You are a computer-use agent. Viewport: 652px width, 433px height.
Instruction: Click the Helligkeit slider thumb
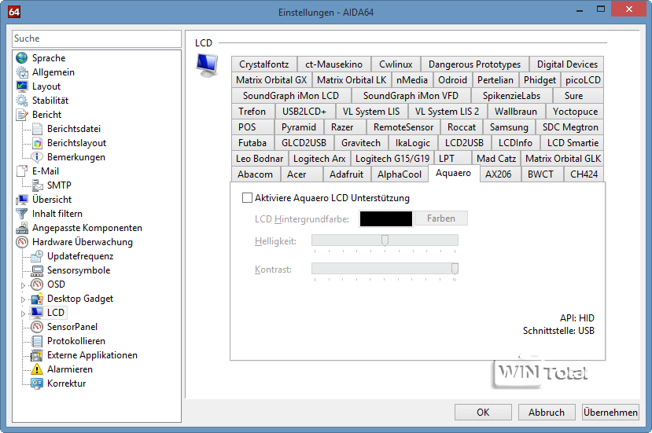click(385, 240)
